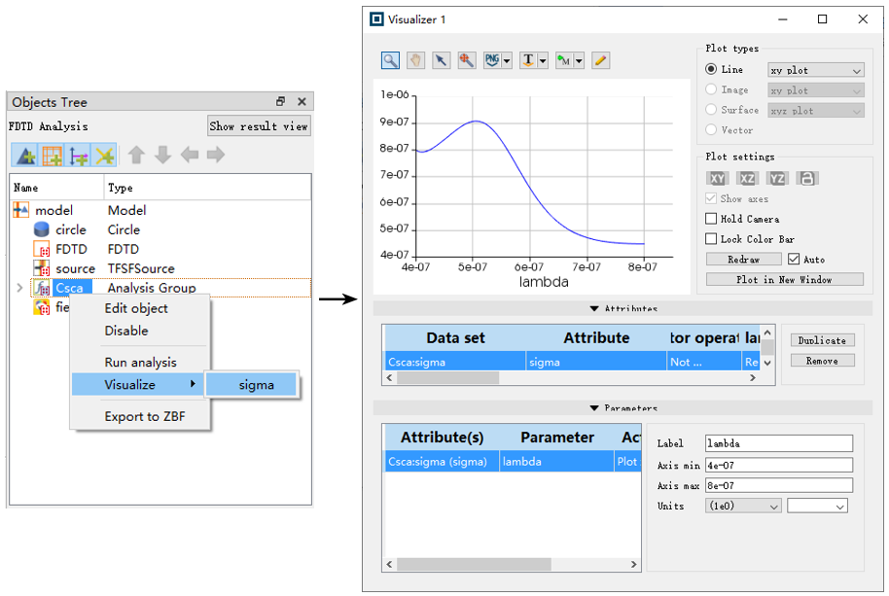The image size is (889, 596).
Task: Activate the pan hand tool
Action: pyautogui.click(x=415, y=60)
